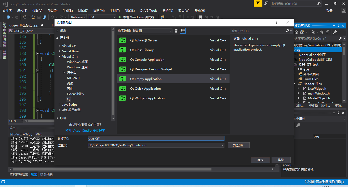Switch templates to small-icon grid view
This screenshot has height=187, width=348.
coord(177,31)
